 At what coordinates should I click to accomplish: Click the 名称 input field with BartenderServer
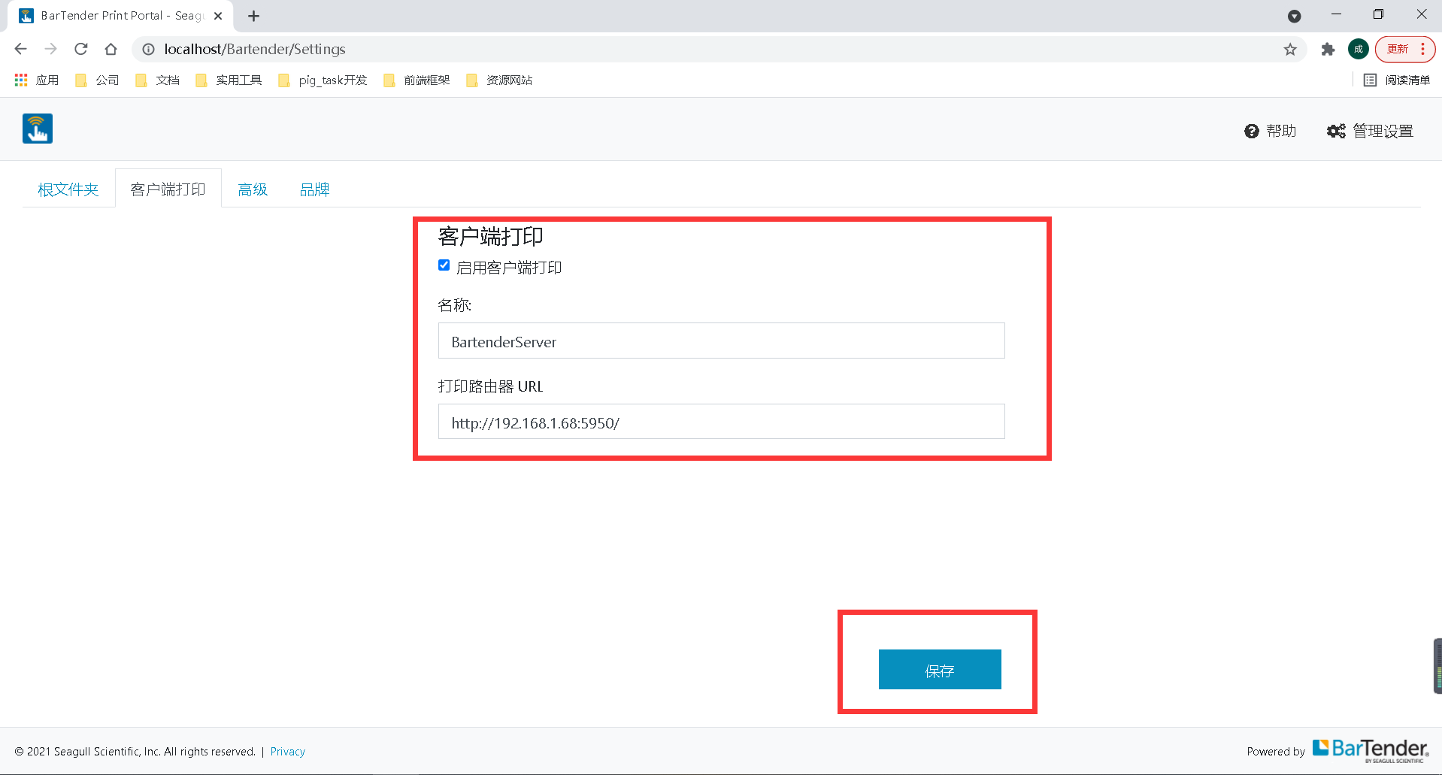(x=721, y=341)
